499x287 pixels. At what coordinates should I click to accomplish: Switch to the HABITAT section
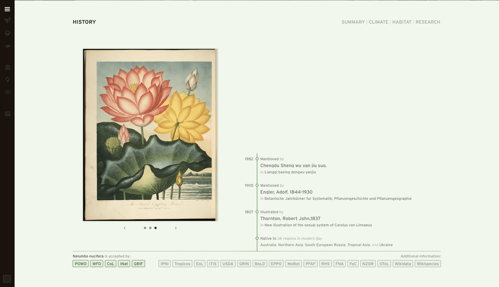click(402, 22)
